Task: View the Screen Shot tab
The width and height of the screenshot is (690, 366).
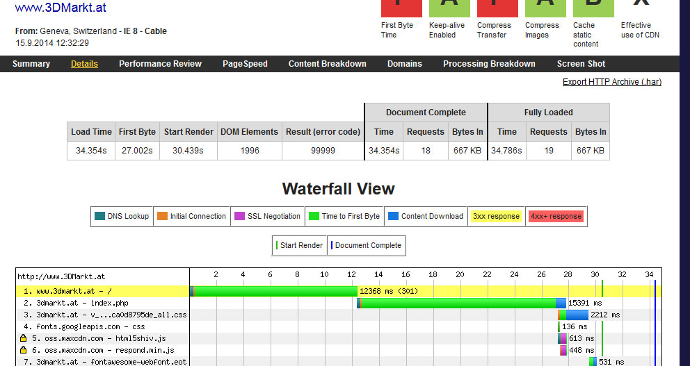Action: (x=581, y=64)
